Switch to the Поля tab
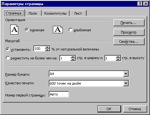The width and height of the screenshot is (150, 115). (x=33, y=13)
